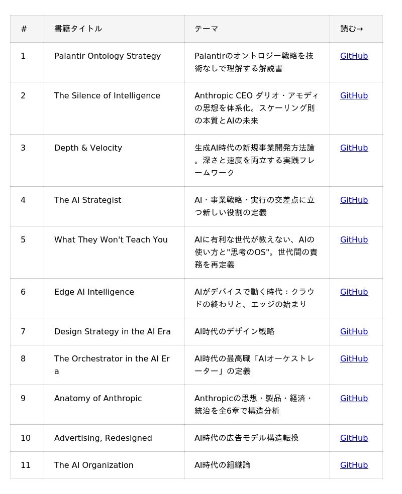The width and height of the screenshot is (402, 494).
Task: Click the theme text AI時代のデザイン戦略
Action: [x=234, y=332]
